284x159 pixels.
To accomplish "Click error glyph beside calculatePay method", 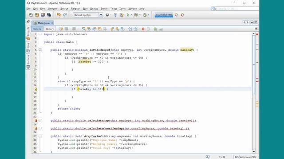I will click(x=36, y=121).
